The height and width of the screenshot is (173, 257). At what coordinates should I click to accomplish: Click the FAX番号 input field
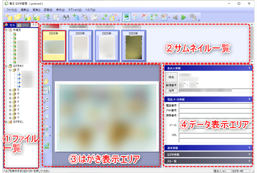point(215,110)
